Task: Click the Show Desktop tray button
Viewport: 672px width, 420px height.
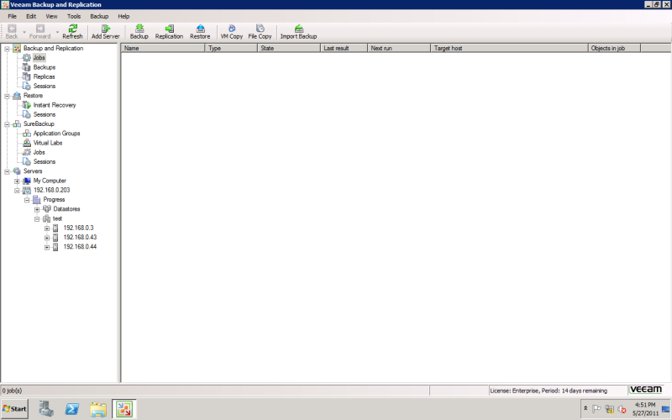Action: (x=665, y=409)
